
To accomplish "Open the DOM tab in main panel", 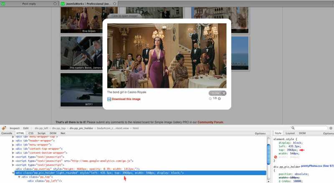I will click(53, 133).
